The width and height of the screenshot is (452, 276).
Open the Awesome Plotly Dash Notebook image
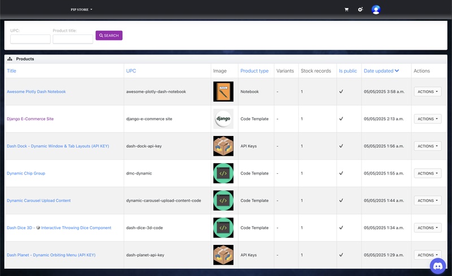coord(223,91)
